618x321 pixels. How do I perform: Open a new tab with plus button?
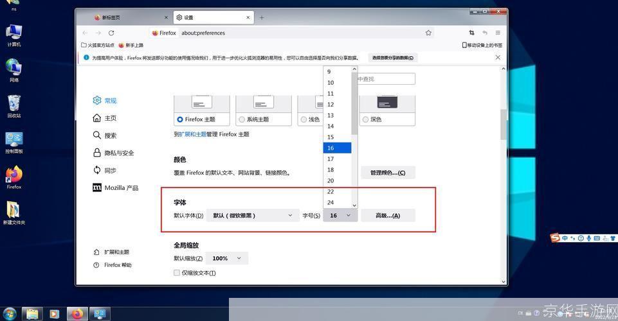[262, 17]
